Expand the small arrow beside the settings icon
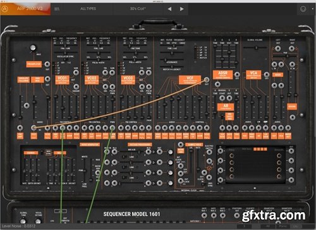The width and height of the screenshot is (316, 230). pos(312,9)
